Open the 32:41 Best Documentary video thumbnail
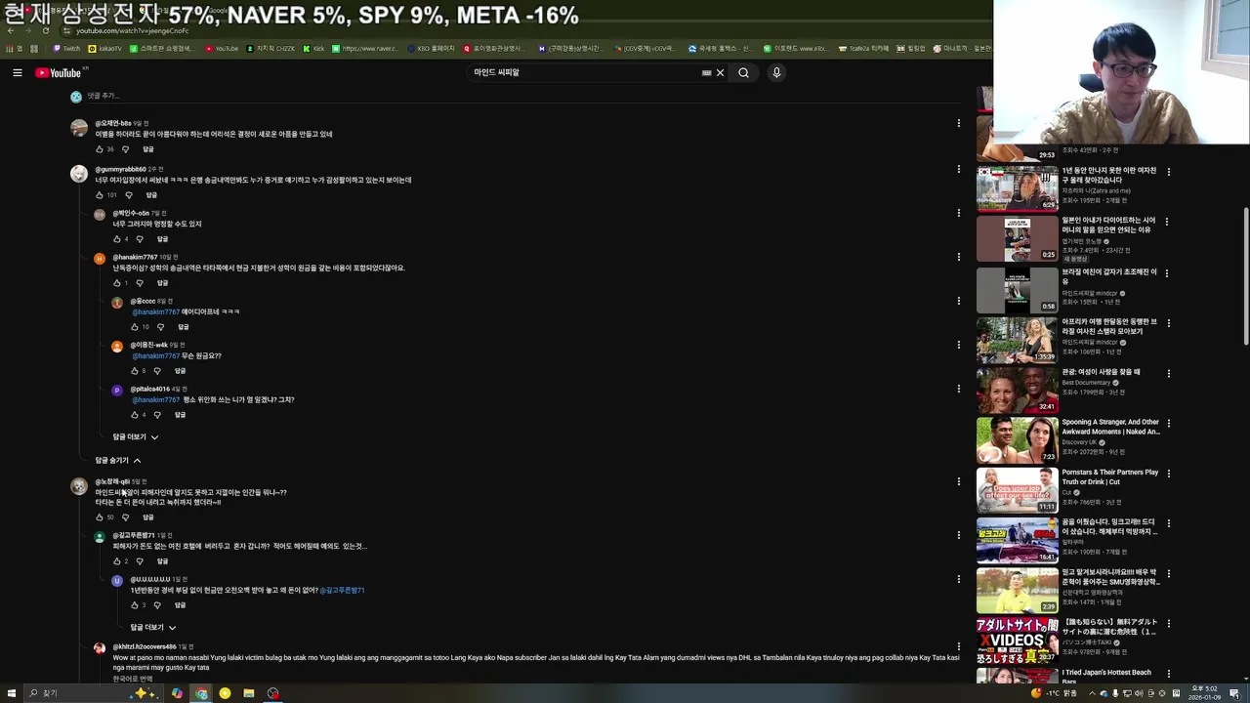The image size is (1250, 703). pyautogui.click(x=1017, y=390)
